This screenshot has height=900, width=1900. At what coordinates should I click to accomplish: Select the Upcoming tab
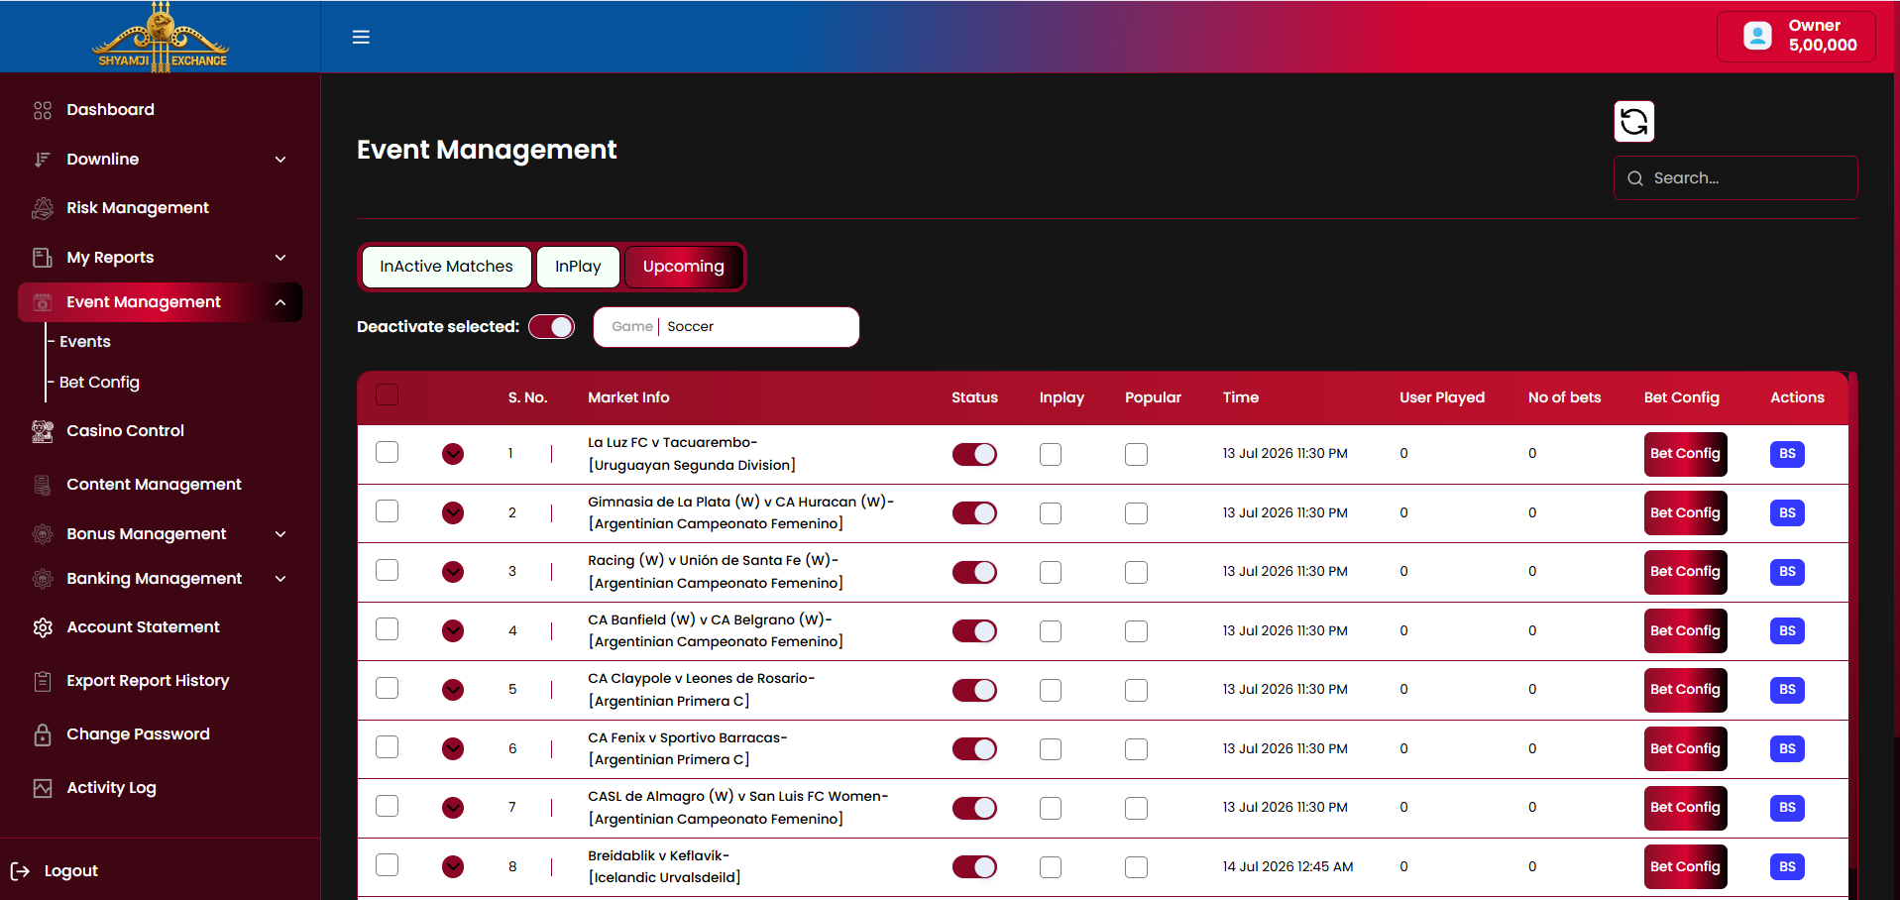point(684,267)
